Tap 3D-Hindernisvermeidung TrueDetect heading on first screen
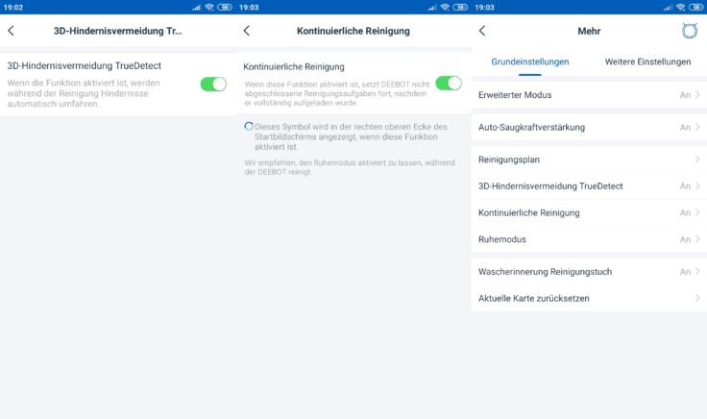Screen dimensions: 707x419 [84, 66]
